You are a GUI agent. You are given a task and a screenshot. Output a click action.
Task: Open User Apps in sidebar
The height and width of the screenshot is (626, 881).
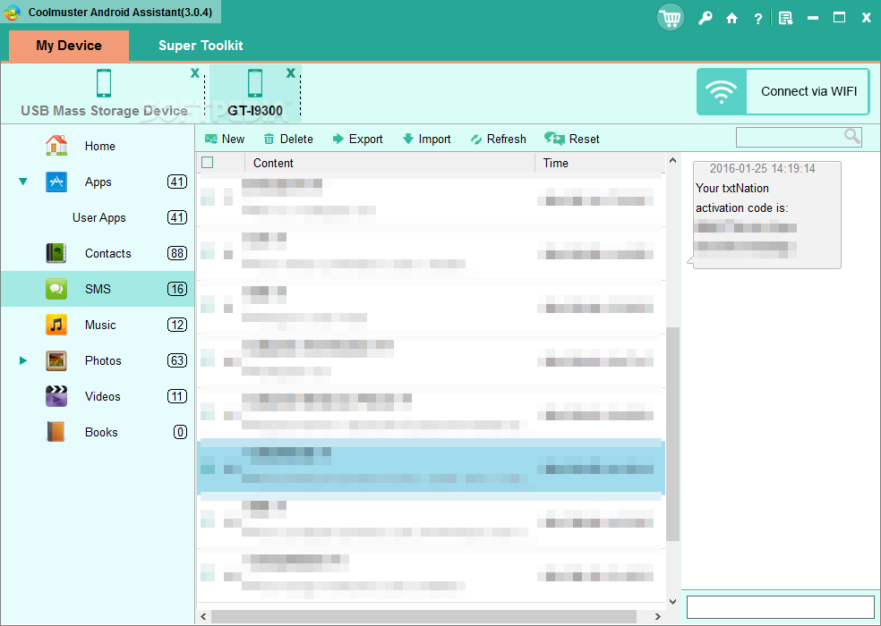[x=98, y=218]
